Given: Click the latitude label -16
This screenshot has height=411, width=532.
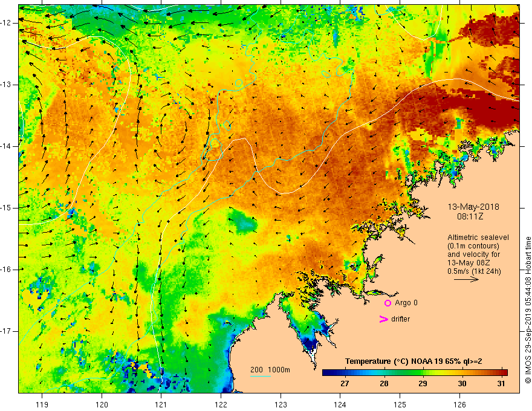Looking at the screenshot, I should tap(6, 270).
